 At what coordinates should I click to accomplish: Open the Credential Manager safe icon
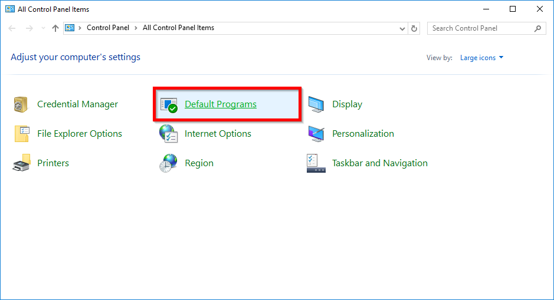[21, 104]
